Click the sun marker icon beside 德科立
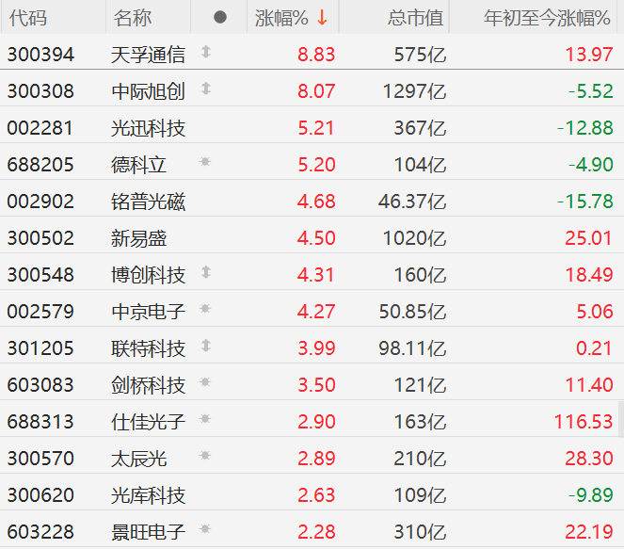Image resolution: width=624 pixels, height=549 pixels. (205, 162)
